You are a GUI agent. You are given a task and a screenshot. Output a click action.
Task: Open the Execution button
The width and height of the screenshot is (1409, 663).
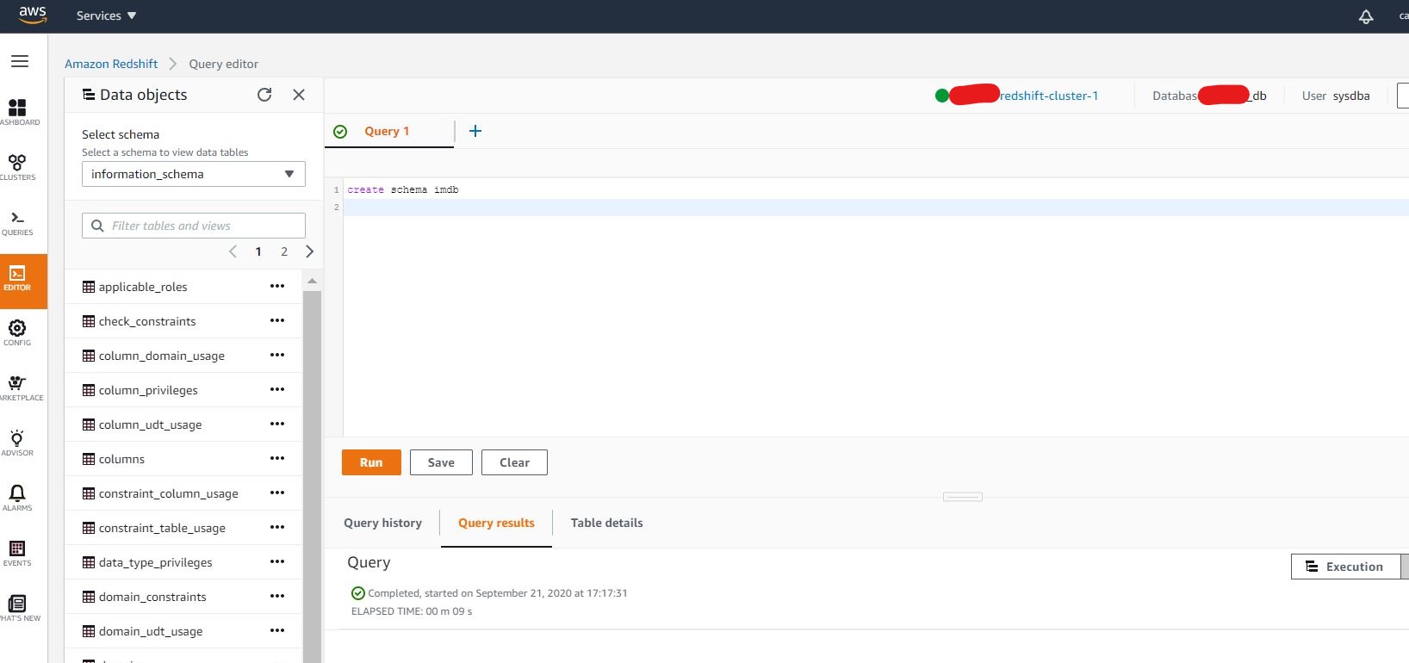(1345, 567)
